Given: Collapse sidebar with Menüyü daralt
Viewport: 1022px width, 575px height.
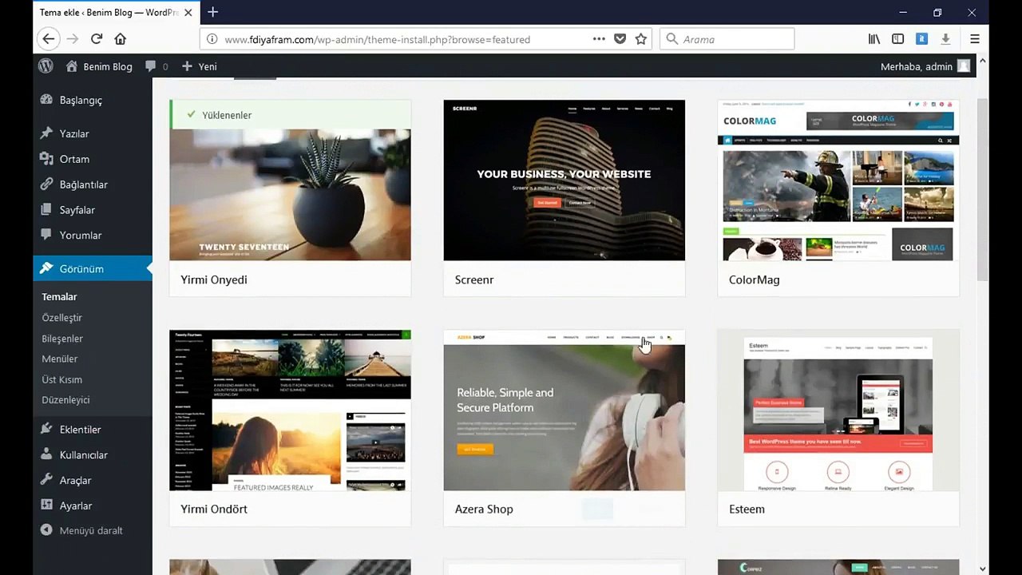Looking at the screenshot, I should pos(82,530).
